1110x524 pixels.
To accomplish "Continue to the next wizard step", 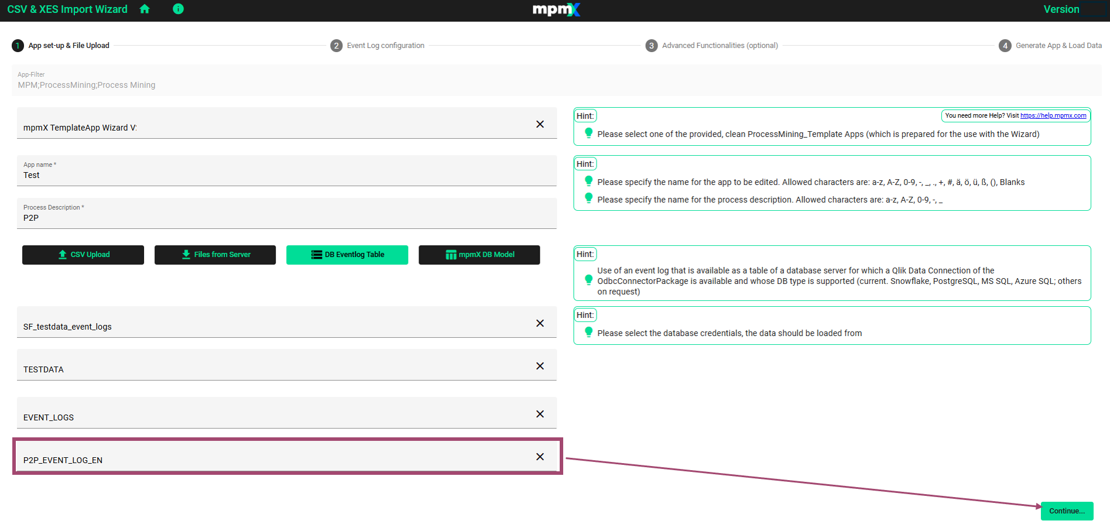I will pos(1067,511).
